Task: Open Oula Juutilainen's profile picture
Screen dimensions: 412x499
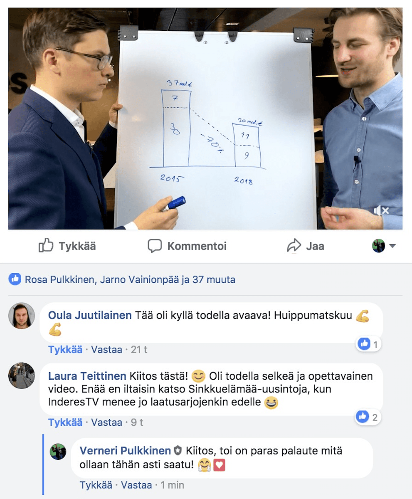Action: (22, 316)
